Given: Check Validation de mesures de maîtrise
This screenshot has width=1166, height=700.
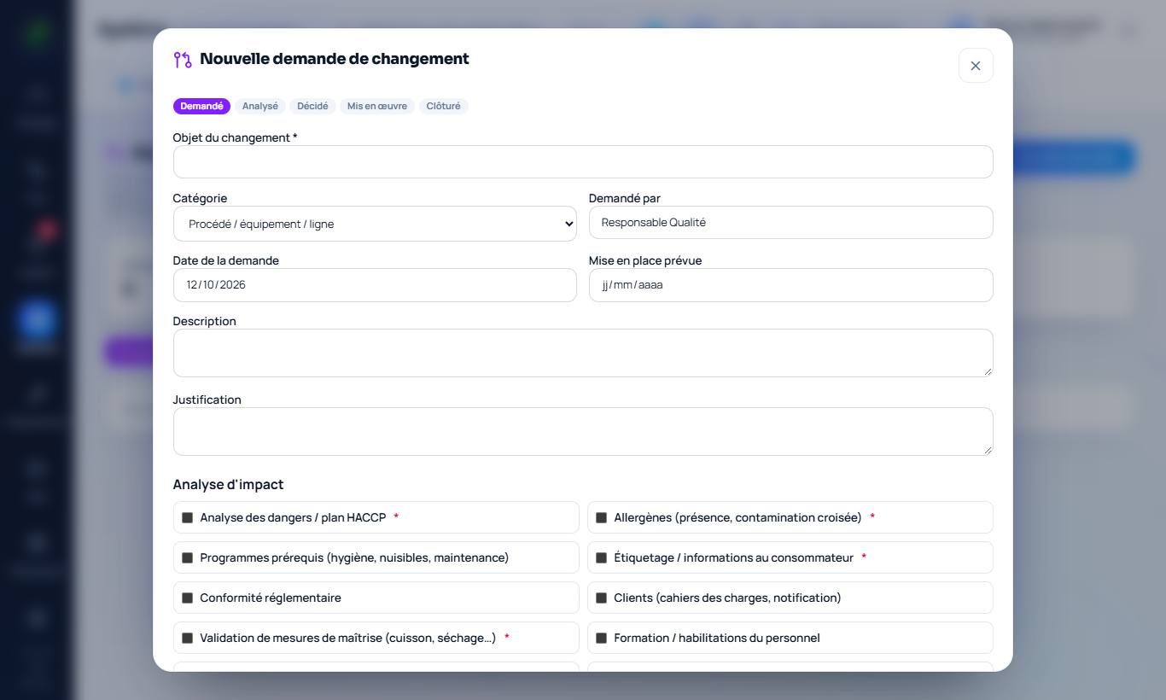Looking at the screenshot, I should (x=188, y=638).
